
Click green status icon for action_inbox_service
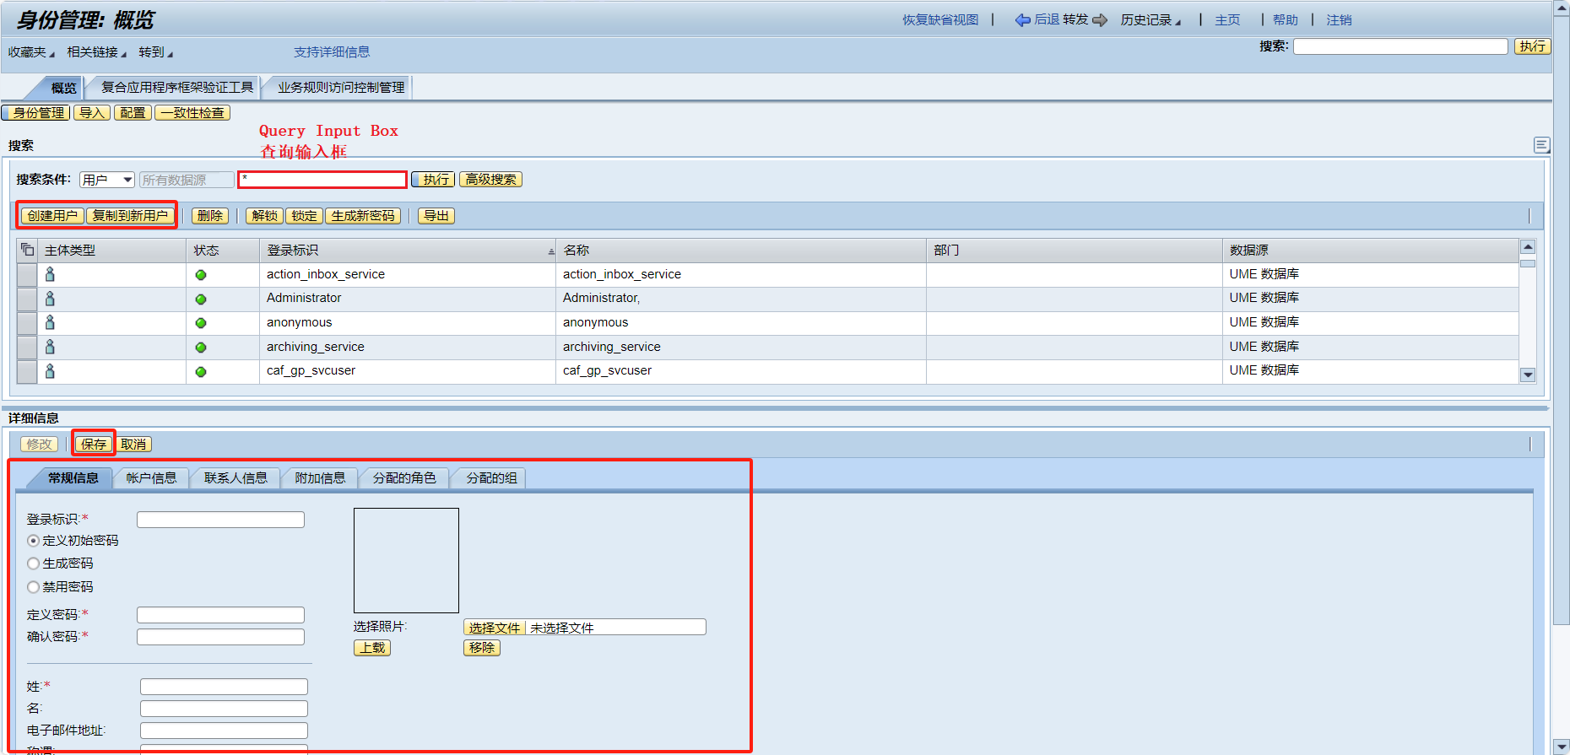[201, 275]
